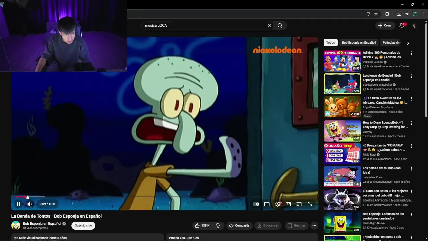Open 'Bob Esponja en Español' channel name link
The width and height of the screenshot is (428, 241).
click(42, 224)
